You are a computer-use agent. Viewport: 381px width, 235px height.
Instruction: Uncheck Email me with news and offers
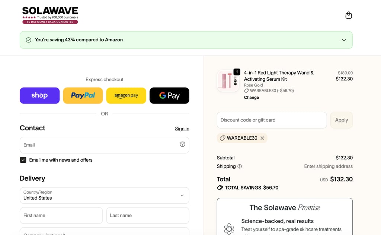[23, 160]
